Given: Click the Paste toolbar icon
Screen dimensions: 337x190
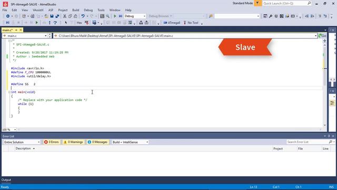Looking at the screenshot, I should coord(75,16).
